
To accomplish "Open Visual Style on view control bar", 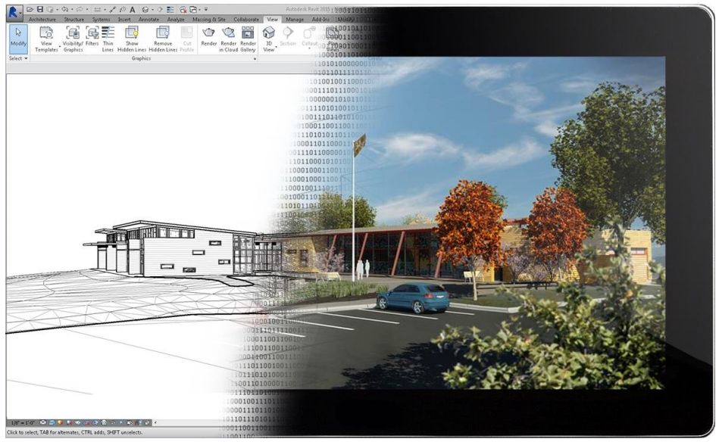I will 52,423.
